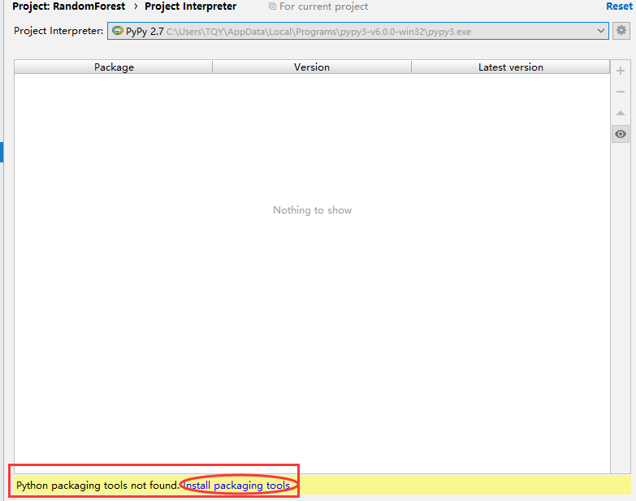Toggle show early releases eye icon

tap(621, 134)
